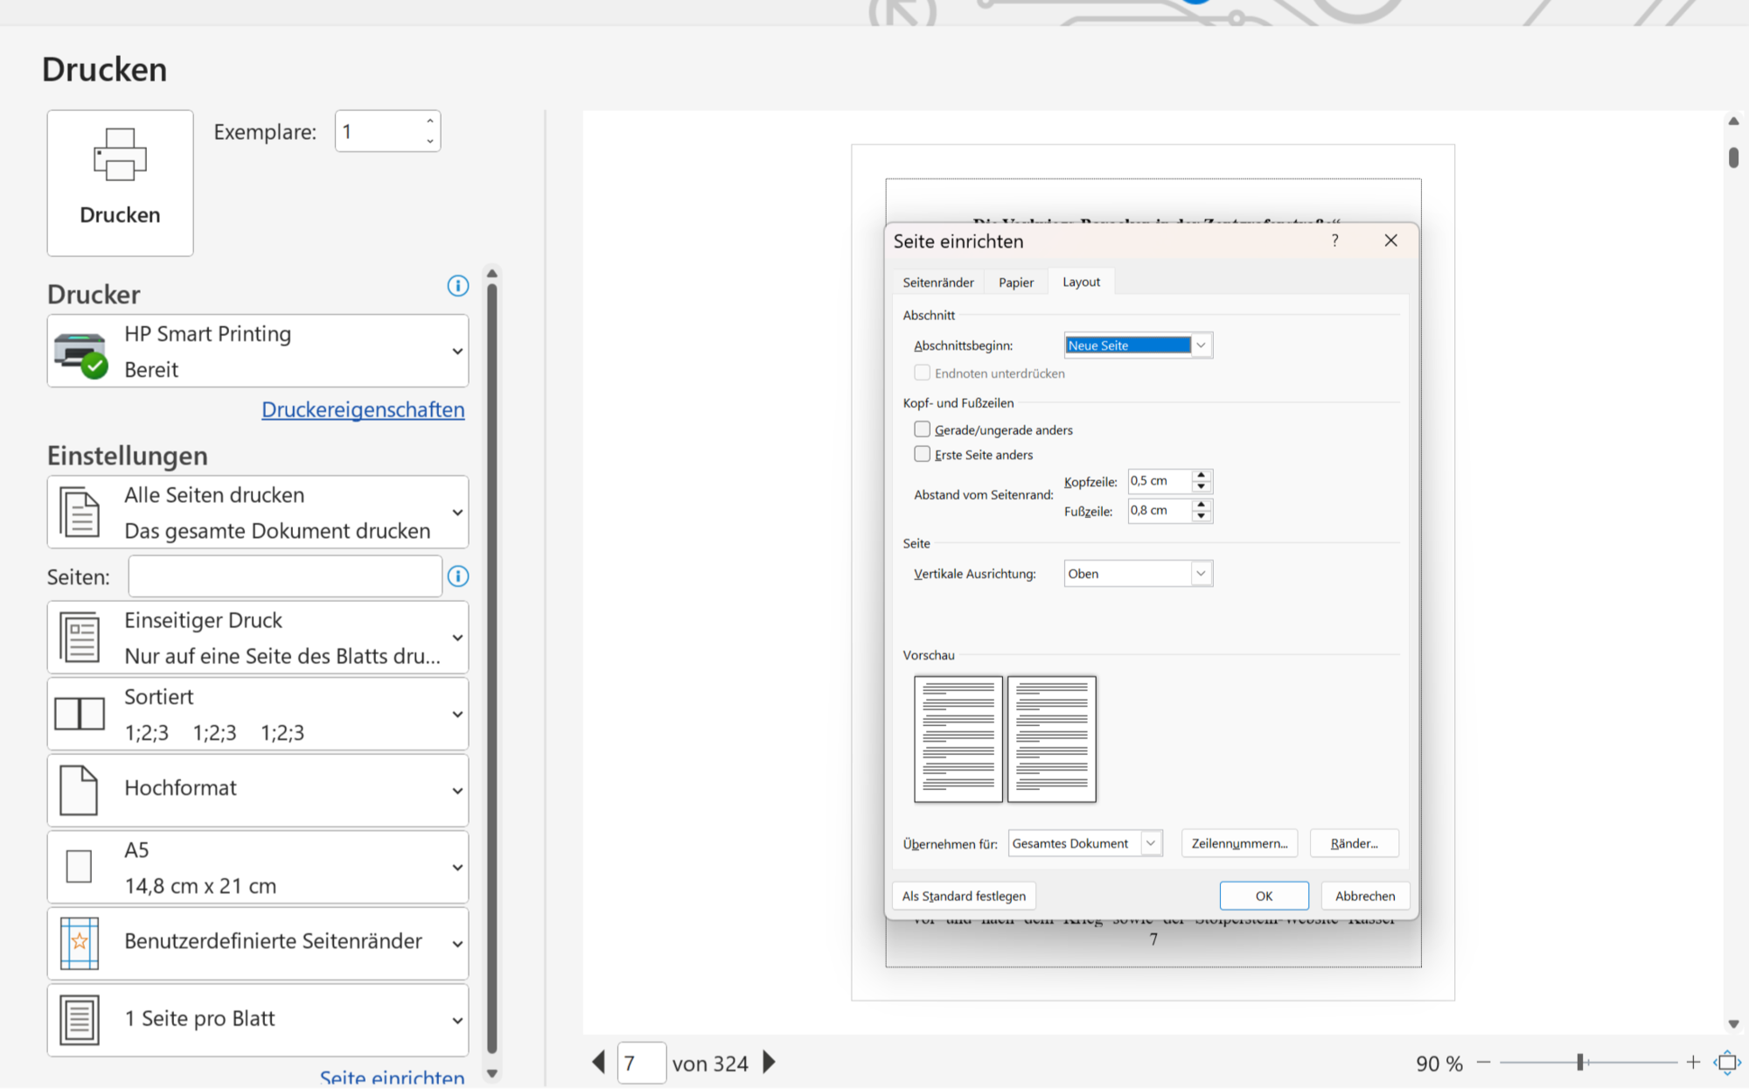Zoom in with the plus button
Image resolution: width=1749 pixels, height=1089 pixels.
tap(1693, 1063)
